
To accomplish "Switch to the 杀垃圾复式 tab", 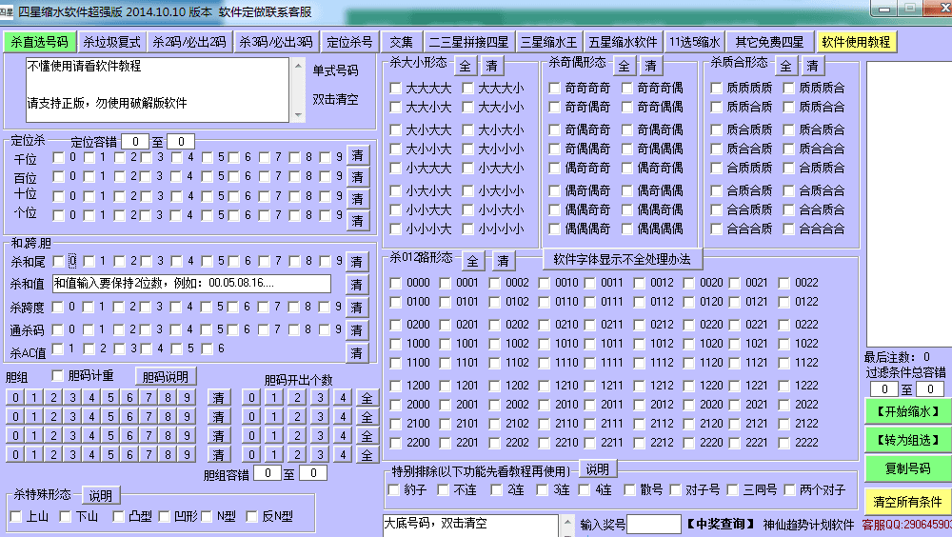I will click(x=110, y=42).
